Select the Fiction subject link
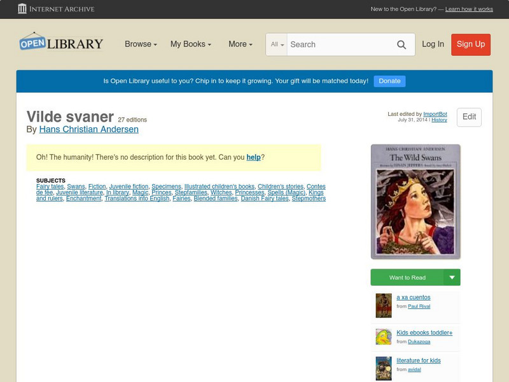 click(x=97, y=187)
